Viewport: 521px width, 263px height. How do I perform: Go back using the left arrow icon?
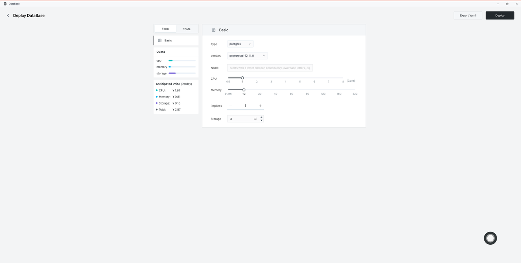[8, 15]
